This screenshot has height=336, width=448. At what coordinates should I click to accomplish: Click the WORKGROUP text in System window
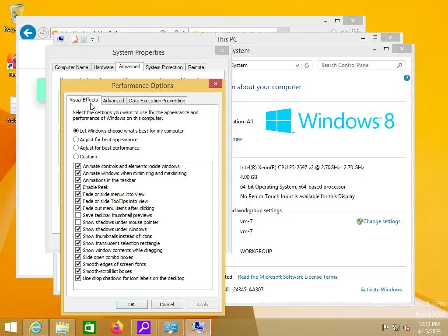coord(256,252)
